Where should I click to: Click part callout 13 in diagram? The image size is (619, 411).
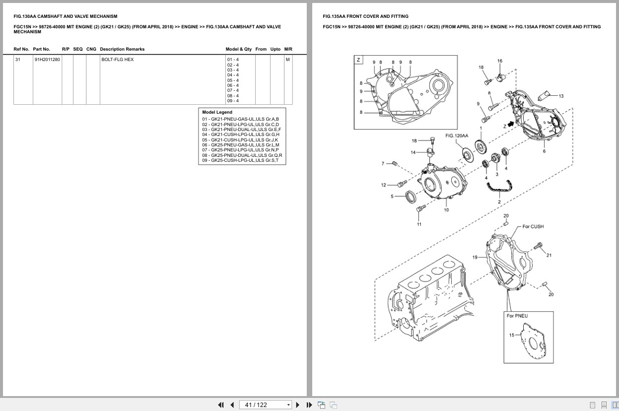coord(561,96)
